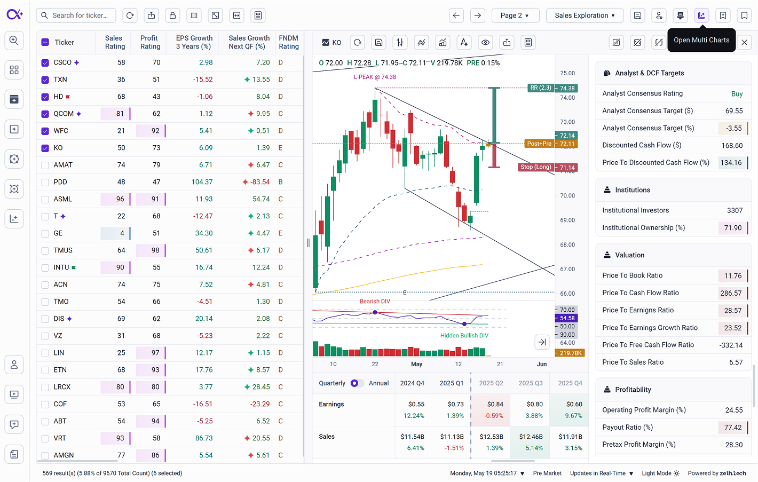Click the AI text annotation icon
758x482 pixels.
pos(464,42)
